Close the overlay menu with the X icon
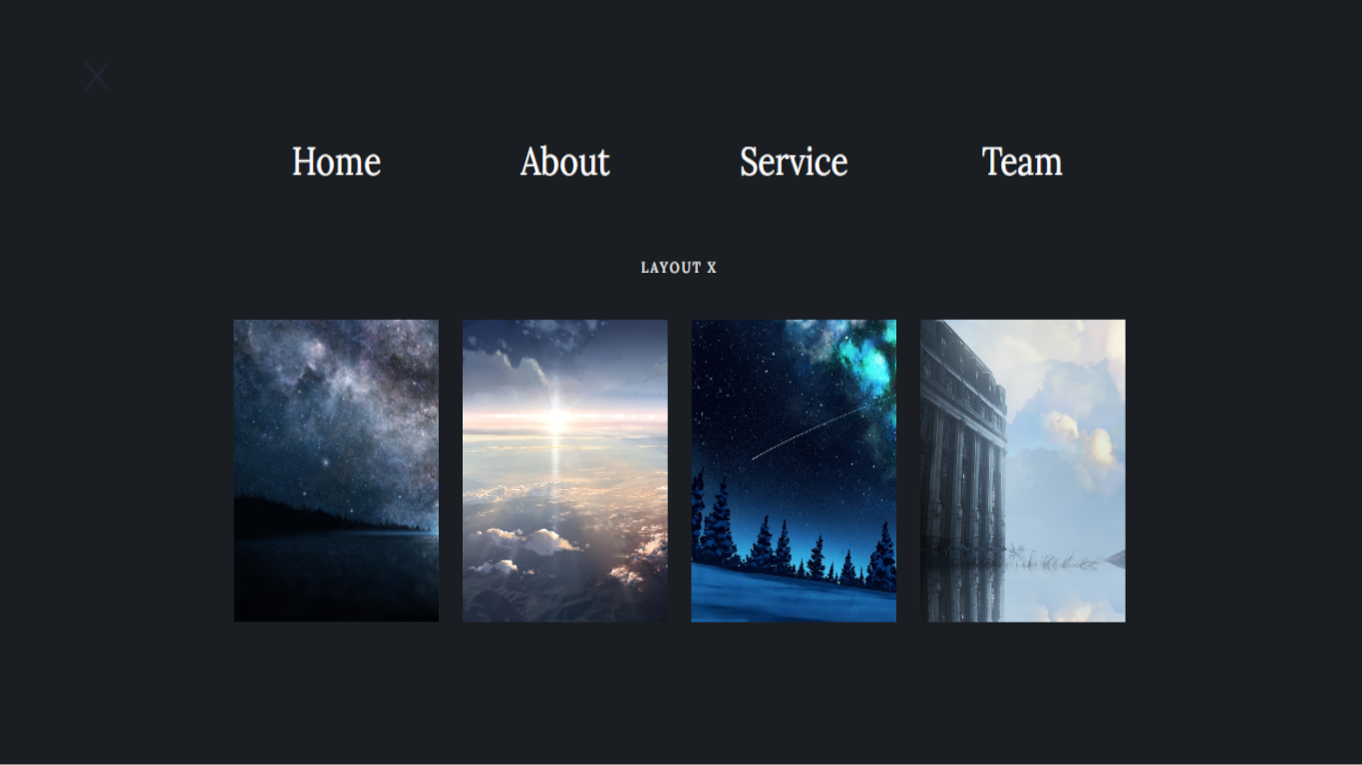Image resolution: width=1362 pixels, height=765 pixels. 97,76
